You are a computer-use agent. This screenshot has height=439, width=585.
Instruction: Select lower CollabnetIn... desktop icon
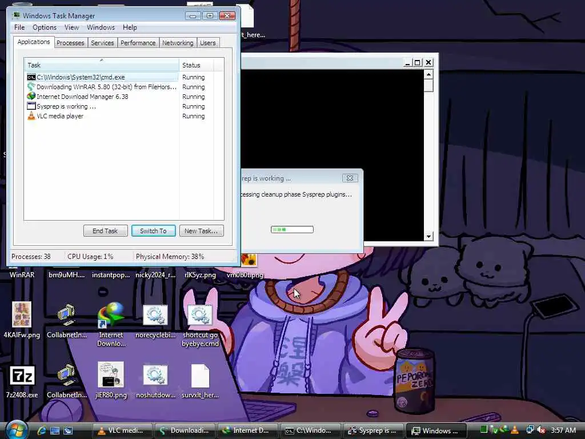pos(66,381)
